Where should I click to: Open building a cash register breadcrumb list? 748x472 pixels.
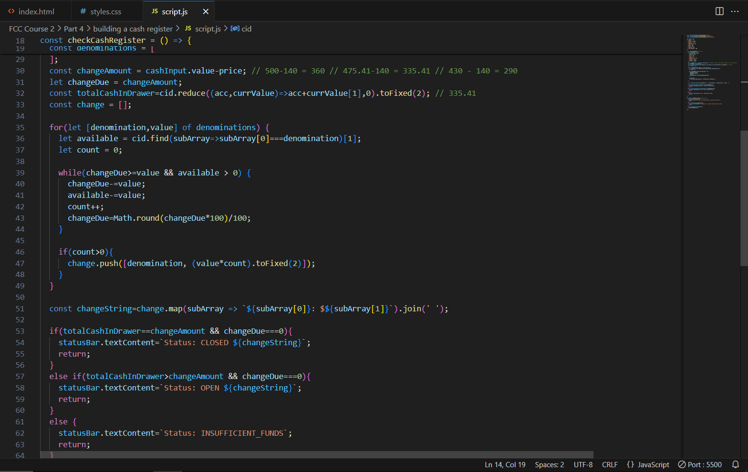coord(133,29)
